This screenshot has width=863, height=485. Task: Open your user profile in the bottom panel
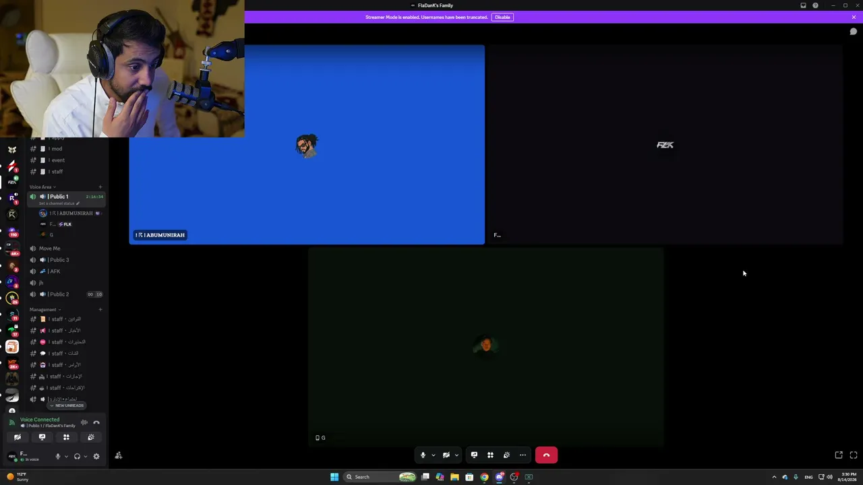(x=27, y=456)
